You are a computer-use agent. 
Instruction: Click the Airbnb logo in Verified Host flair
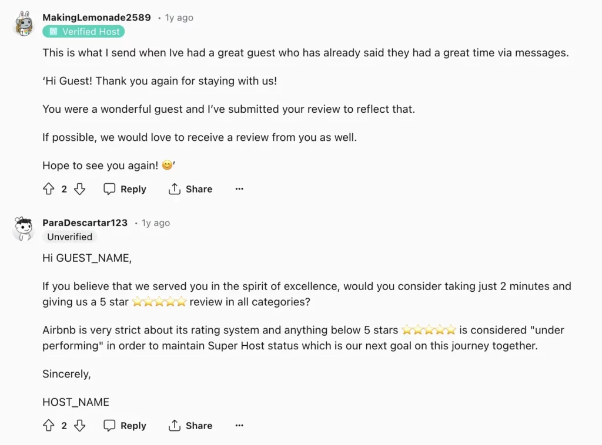pyautogui.click(x=53, y=32)
